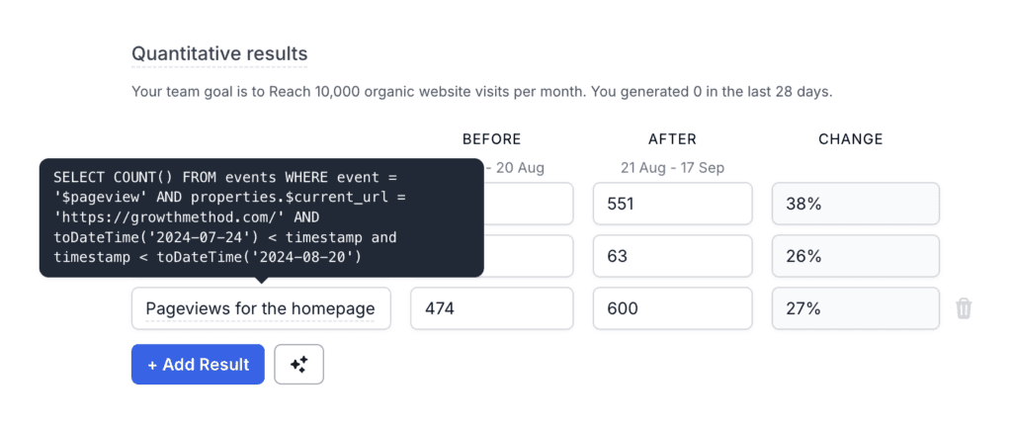Click the + Add Result button

[198, 365]
